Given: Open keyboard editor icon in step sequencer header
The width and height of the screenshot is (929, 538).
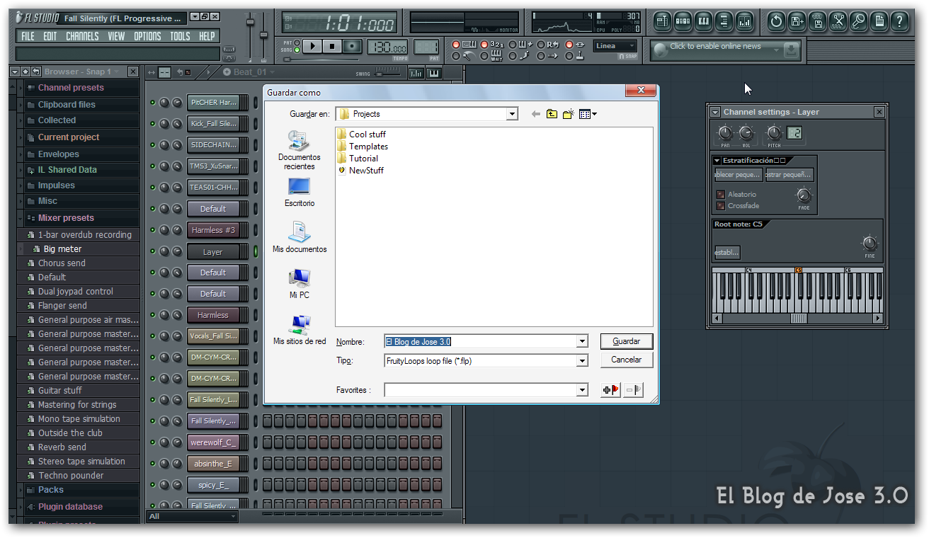Looking at the screenshot, I should [x=433, y=73].
